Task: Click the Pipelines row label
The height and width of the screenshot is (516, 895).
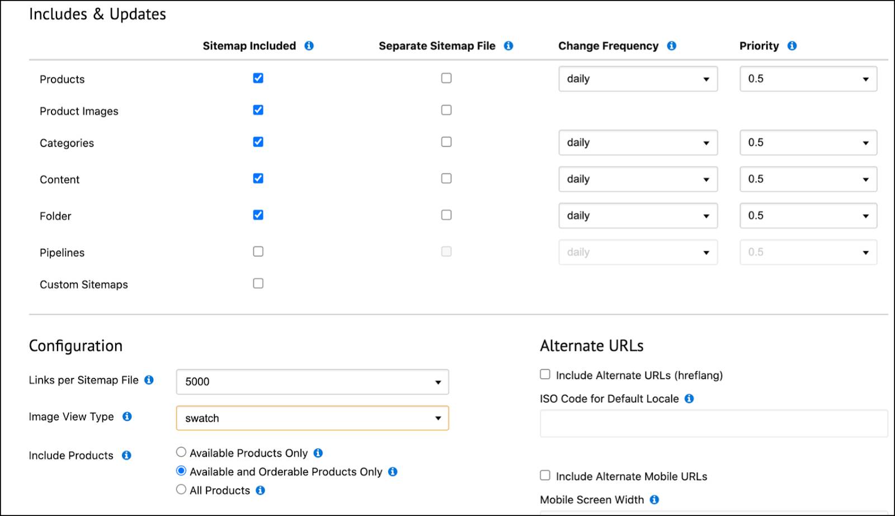Action: tap(62, 252)
